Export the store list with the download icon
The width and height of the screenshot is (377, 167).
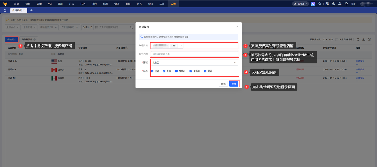[364, 39]
